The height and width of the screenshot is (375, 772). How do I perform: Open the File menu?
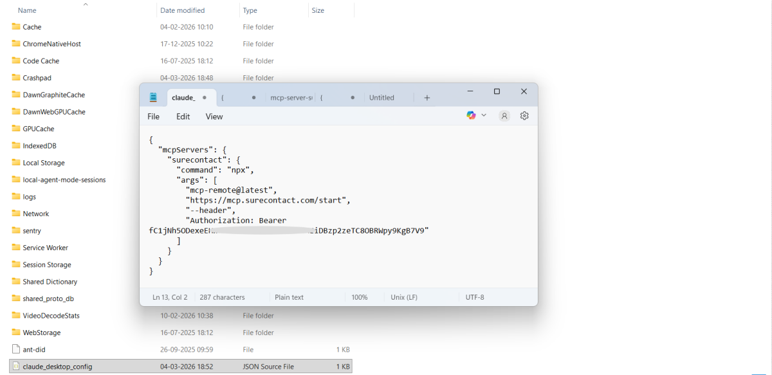153,116
